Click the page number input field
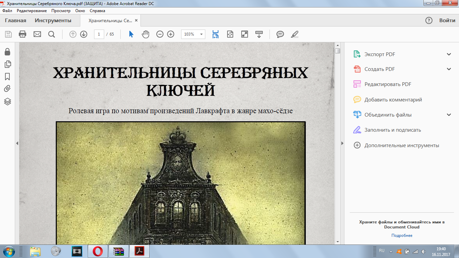Screen dimensions: 459x258 point(99,34)
